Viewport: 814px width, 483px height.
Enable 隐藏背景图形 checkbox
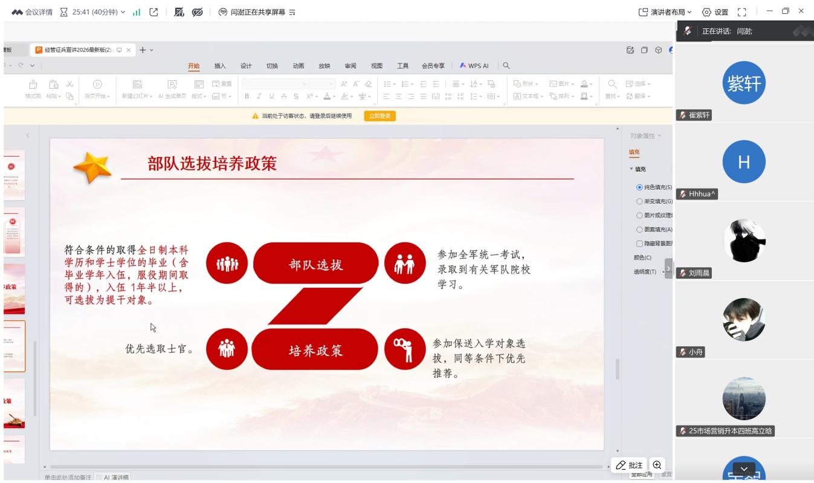pos(639,243)
